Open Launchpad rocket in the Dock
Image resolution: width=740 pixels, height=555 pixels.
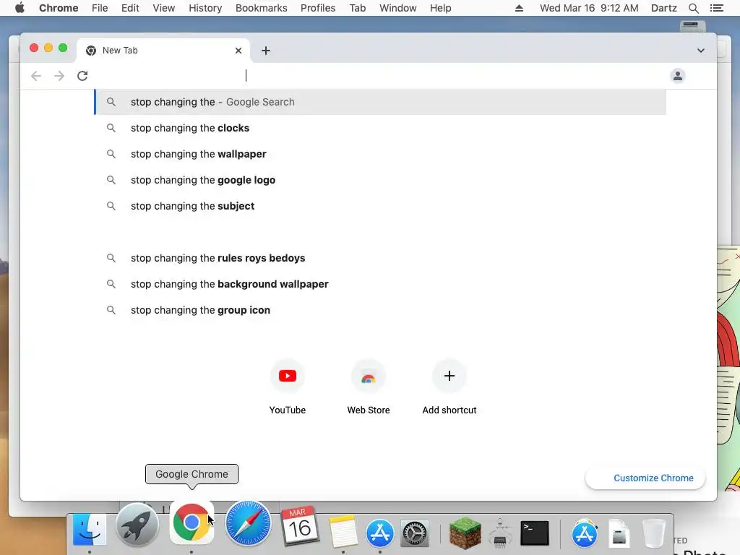click(137, 525)
